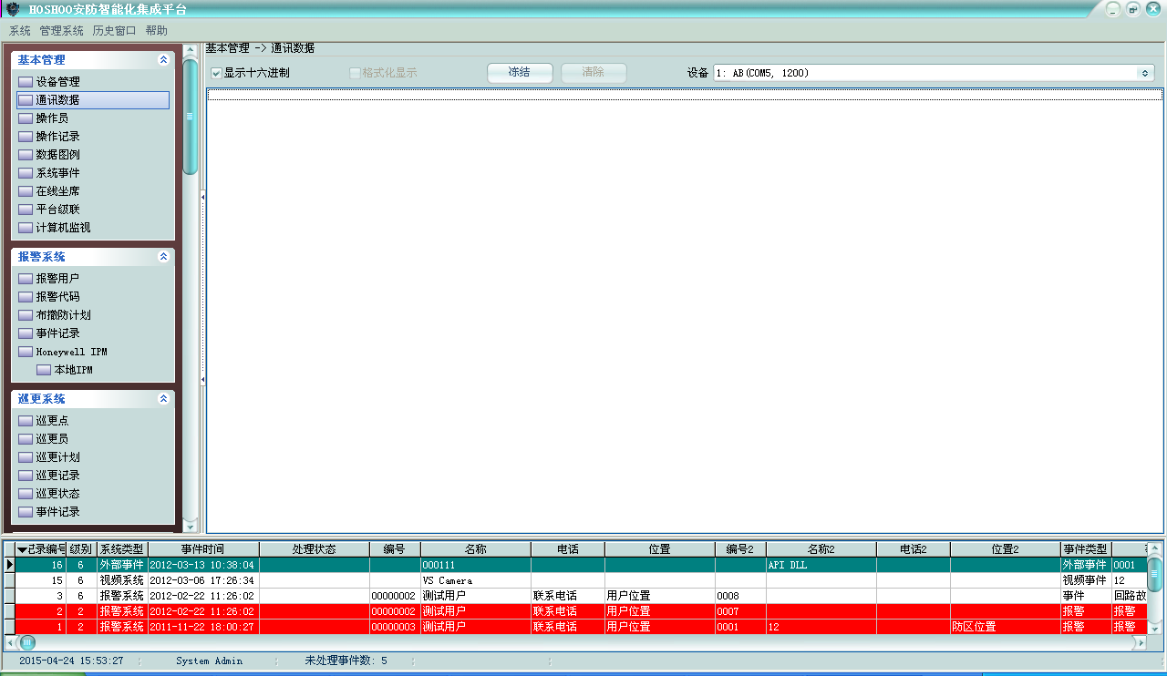The height and width of the screenshot is (676, 1167).
Task: Toggle the 格式化显示 checkbox
Action: tap(355, 73)
